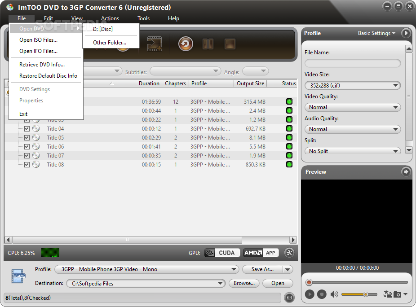This screenshot has height=307, width=416.
Task: Click the star comparison preview mode icon
Action: (388, 294)
